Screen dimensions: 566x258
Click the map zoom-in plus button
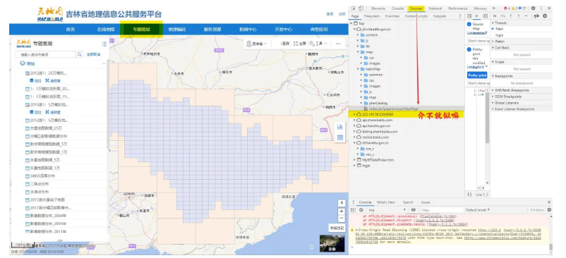(342, 211)
